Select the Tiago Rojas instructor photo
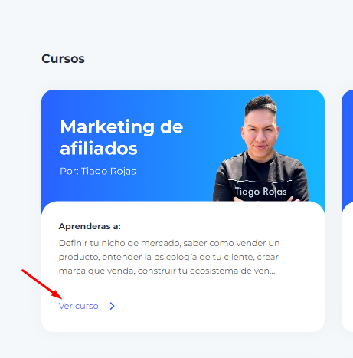Viewport: 353px width, 358px height. coord(261,148)
